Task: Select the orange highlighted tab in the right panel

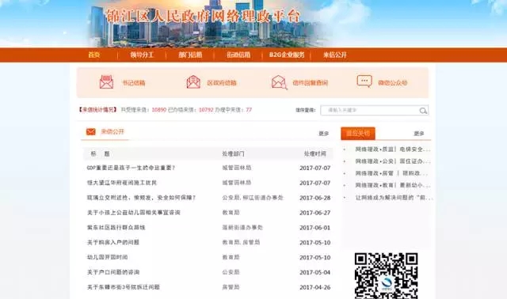Action: point(358,134)
